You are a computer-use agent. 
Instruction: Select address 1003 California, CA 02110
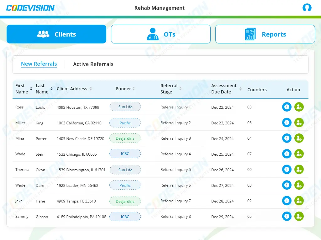coord(79,123)
